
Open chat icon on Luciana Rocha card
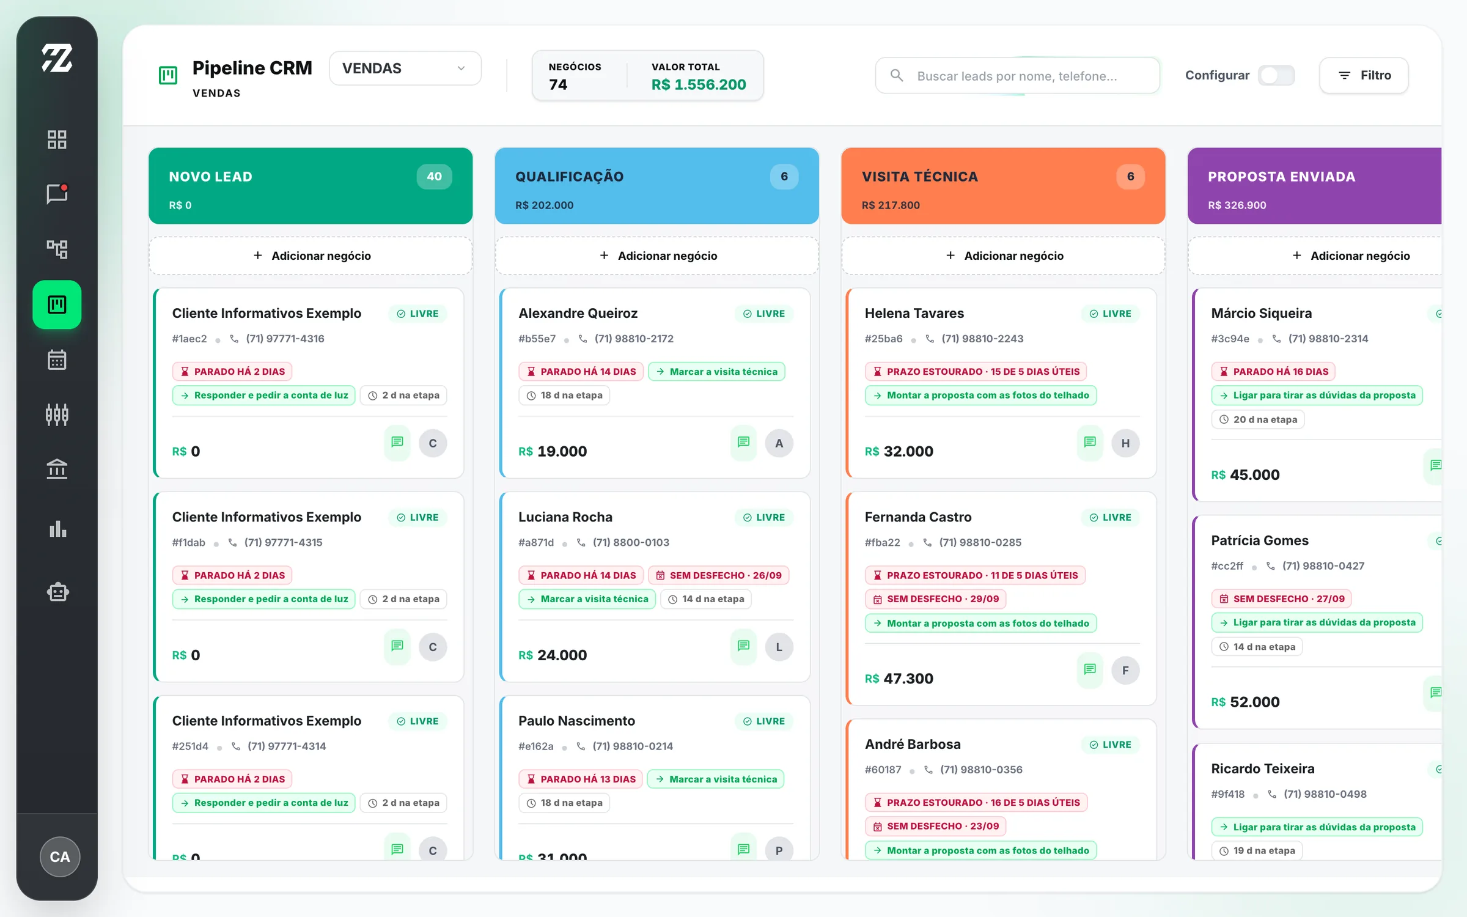tap(743, 646)
